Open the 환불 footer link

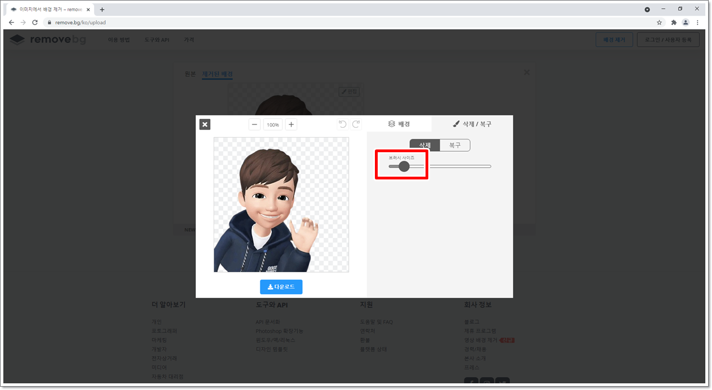click(x=365, y=340)
